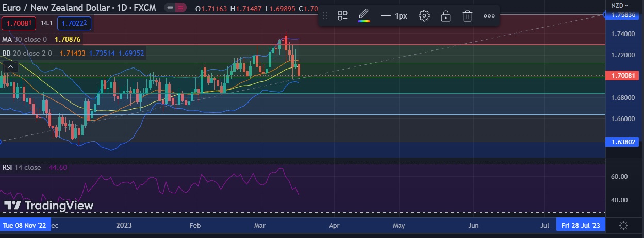The height and width of the screenshot is (238, 644).
Task: Open chart time axis settings gear at the bottom-right
Action: coord(623,225)
